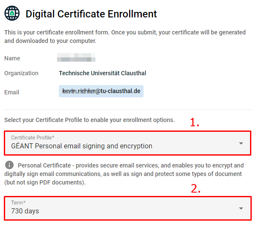Click the red number 1 annotation
The image size is (256, 227).
click(x=194, y=123)
